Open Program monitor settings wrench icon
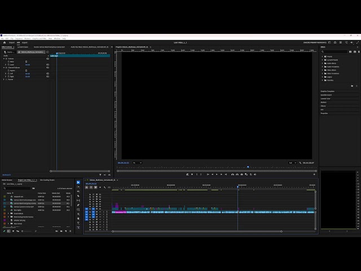 [x=300, y=163]
